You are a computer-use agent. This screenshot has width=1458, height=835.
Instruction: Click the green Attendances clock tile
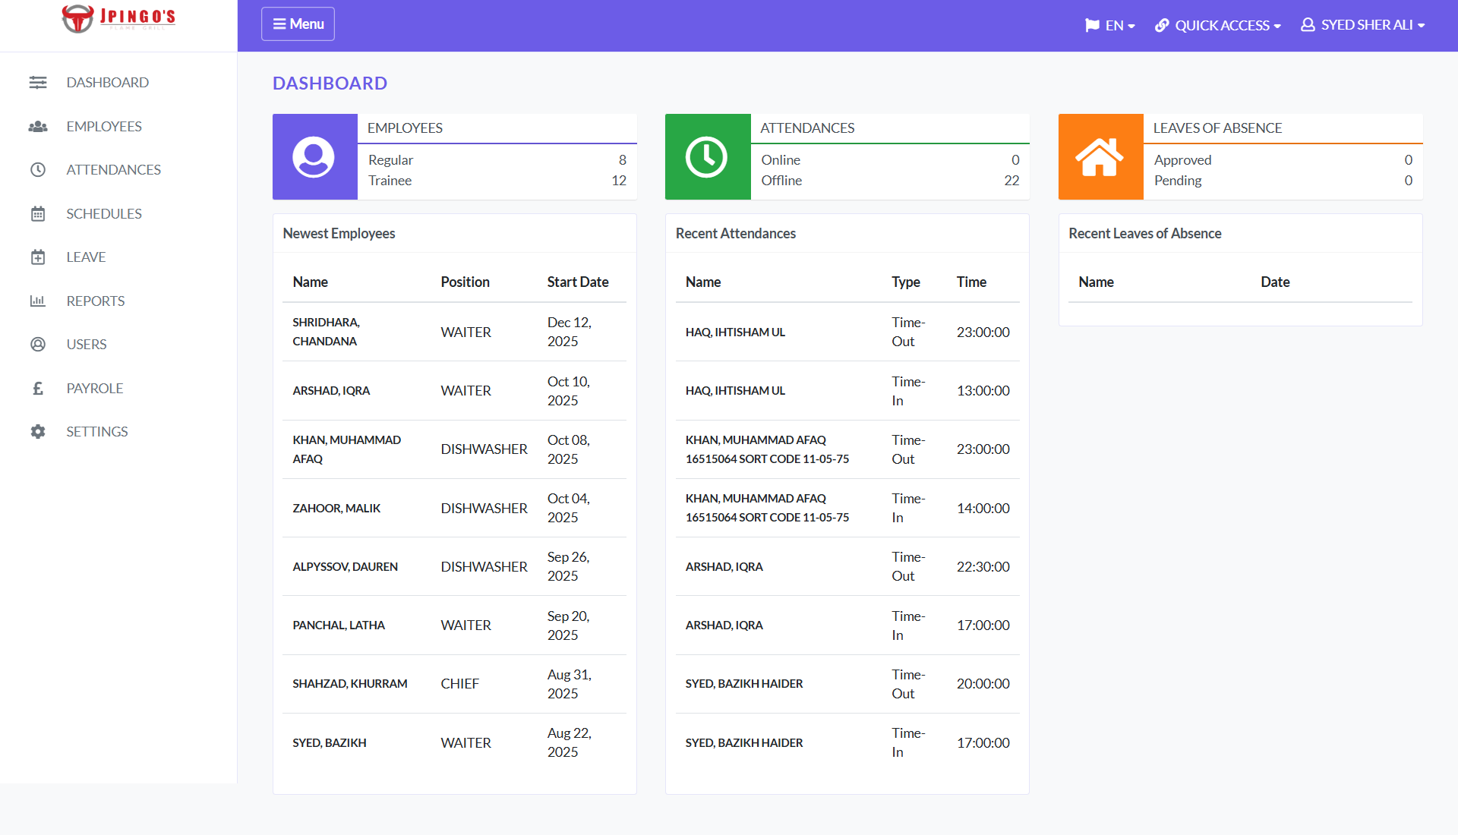[707, 157]
